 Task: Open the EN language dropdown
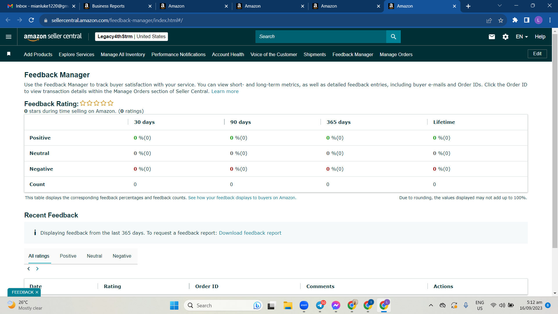522,37
